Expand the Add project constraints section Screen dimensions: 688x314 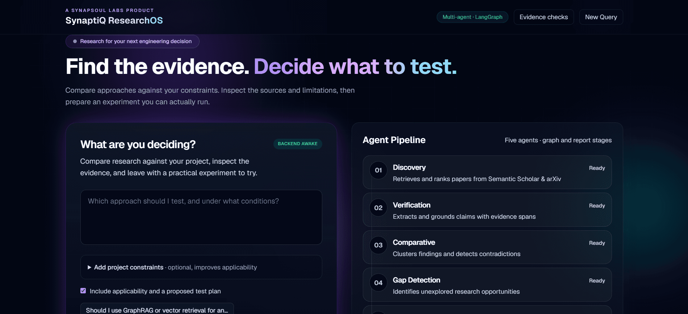pyautogui.click(x=201, y=267)
